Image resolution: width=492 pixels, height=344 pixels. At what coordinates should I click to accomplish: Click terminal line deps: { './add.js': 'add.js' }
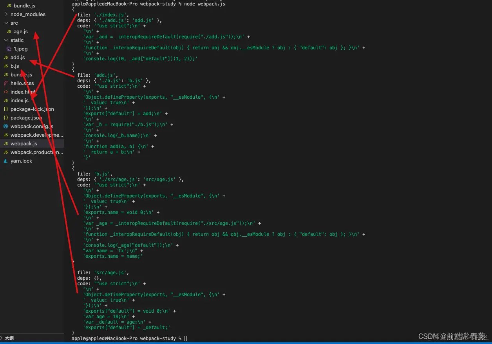[119, 20]
